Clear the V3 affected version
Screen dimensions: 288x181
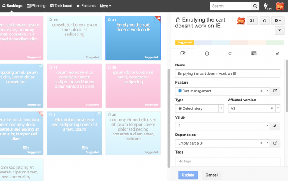click(272, 108)
